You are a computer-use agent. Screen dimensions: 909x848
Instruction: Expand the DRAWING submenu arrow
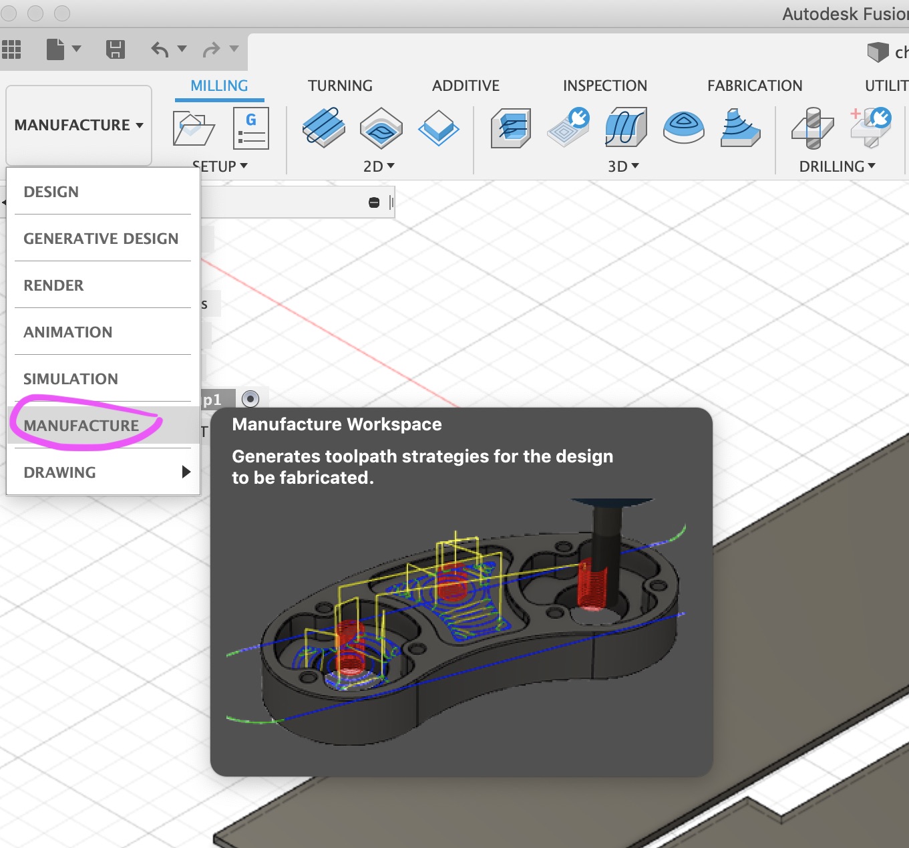tap(186, 472)
